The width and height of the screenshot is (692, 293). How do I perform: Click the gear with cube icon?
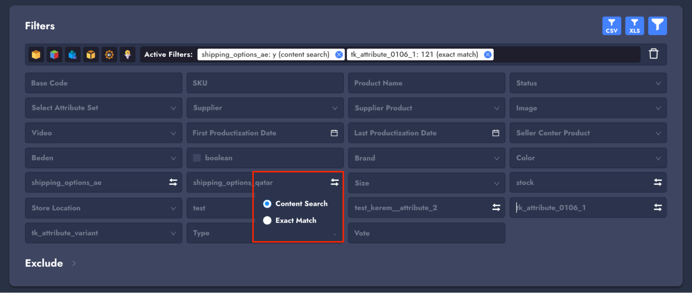click(x=109, y=55)
